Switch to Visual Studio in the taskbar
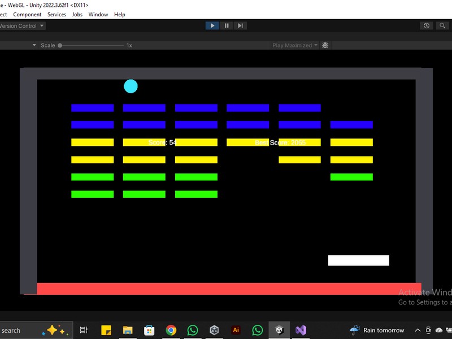This screenshot has height=339, width=452. tap(301, 330)
